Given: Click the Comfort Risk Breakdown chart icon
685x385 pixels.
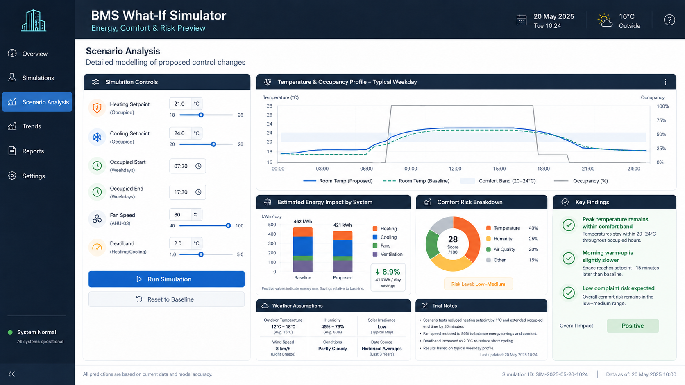Looking at the screenshot, I should click(427, 202).
